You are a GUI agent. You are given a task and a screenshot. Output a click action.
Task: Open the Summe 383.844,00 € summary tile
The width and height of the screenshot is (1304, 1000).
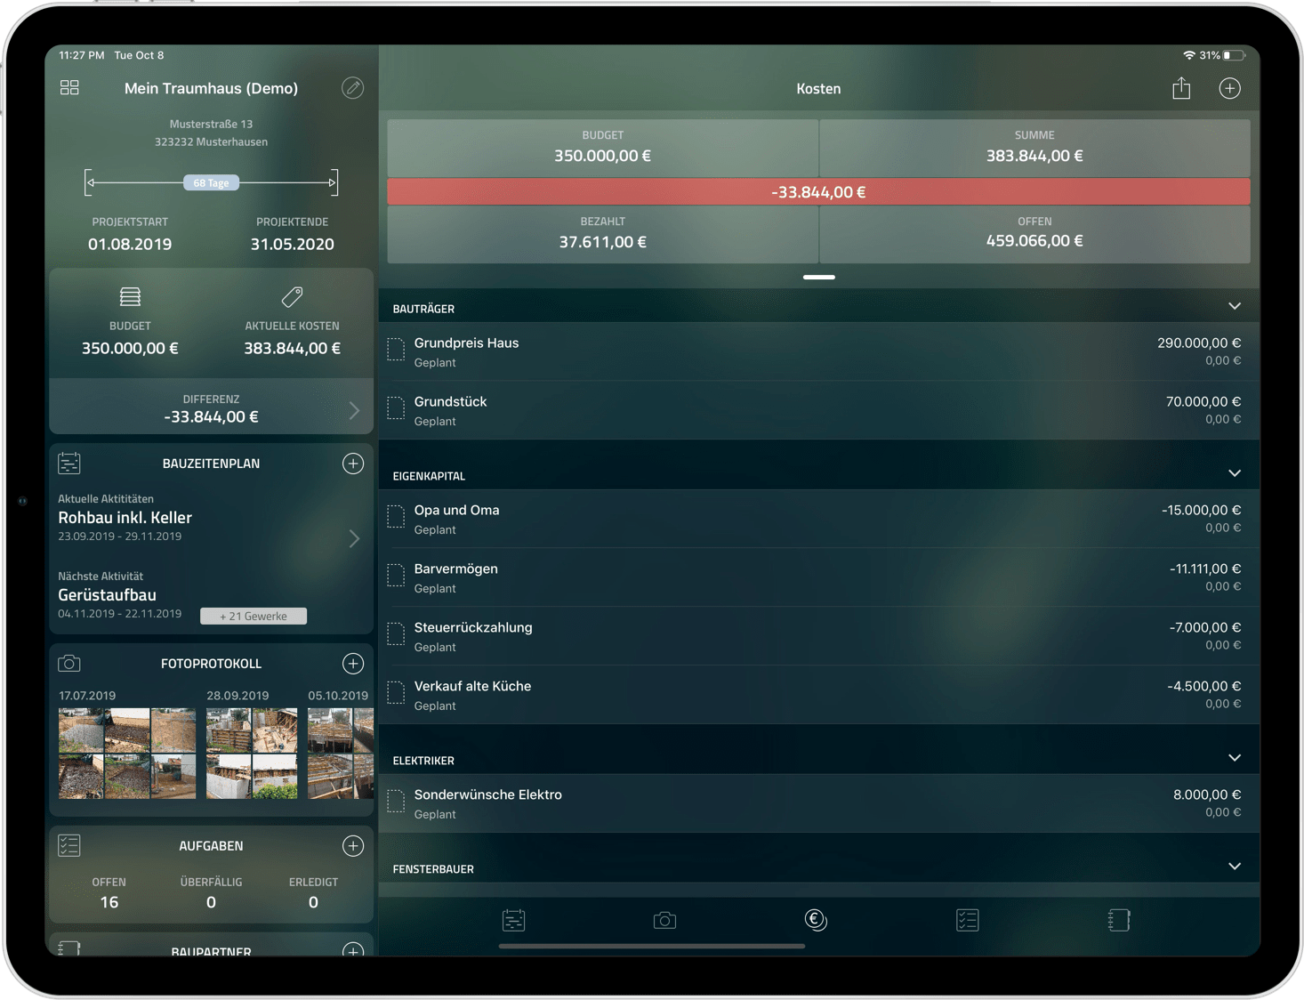click(1034, 148)
